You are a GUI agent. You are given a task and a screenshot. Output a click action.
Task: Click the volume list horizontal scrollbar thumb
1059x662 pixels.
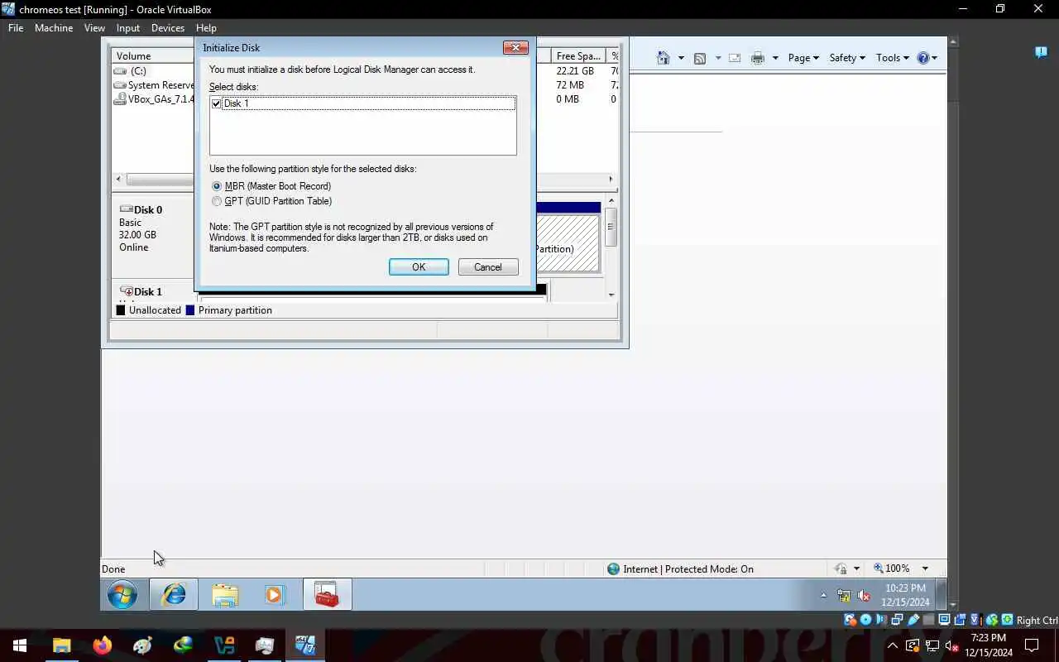(x=161, y=180)
